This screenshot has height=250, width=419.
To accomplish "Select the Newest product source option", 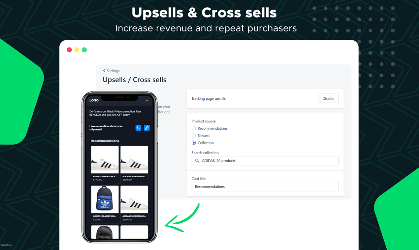I will pos(194,136).
